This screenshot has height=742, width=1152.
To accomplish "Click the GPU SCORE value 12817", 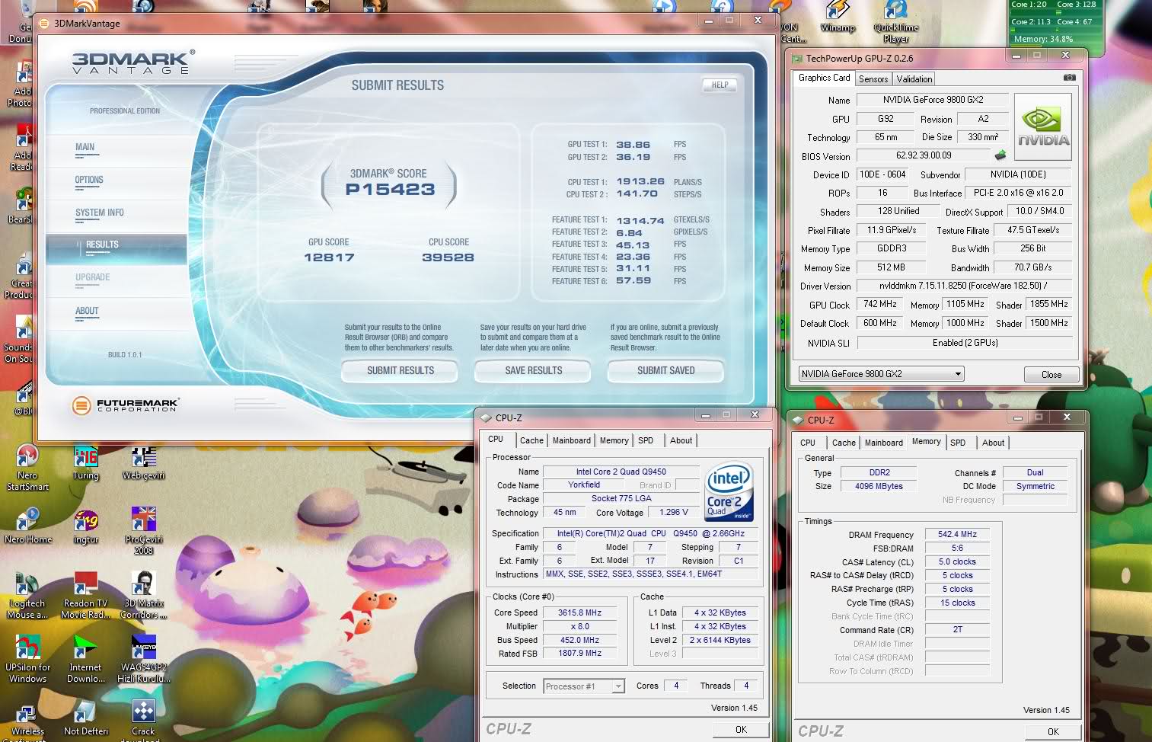I will (329, 257).
